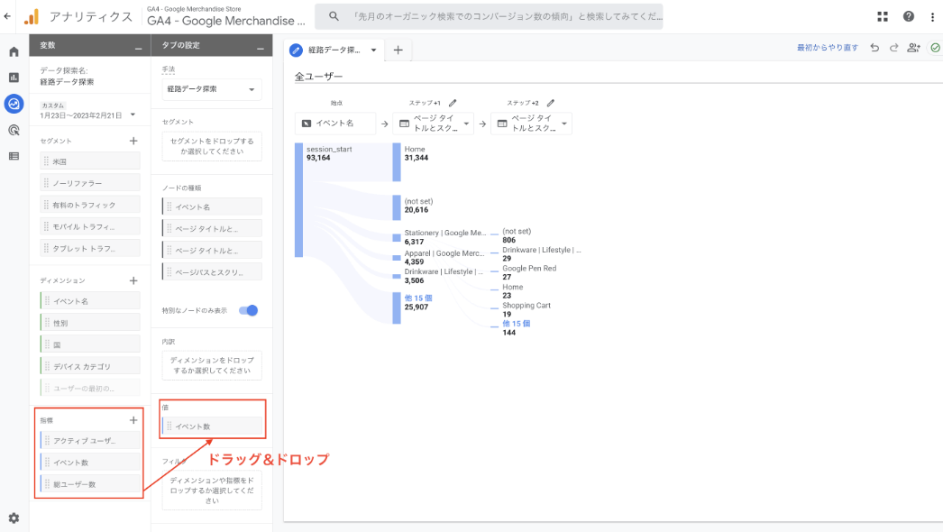This screenshot has height=532, width=943.
Task: Click イベント数 chip under 値
Action: [x=212, y=427]
